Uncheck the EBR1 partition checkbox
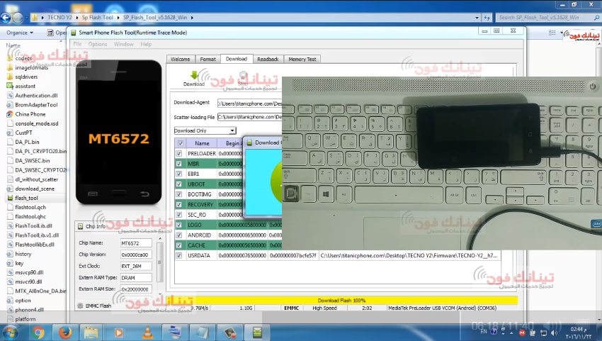This screenshot has width=602, height=341. [179, 174]
